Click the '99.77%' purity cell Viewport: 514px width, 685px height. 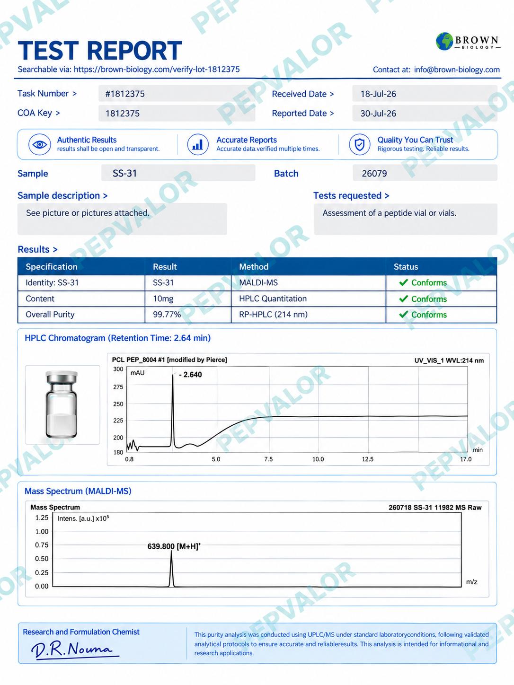coord(188,315)
